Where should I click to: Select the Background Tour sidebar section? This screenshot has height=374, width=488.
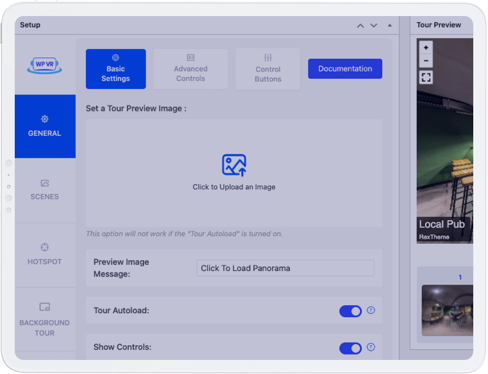pos(44,320)
